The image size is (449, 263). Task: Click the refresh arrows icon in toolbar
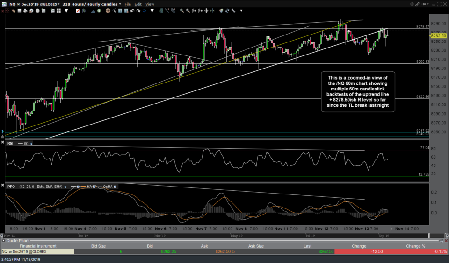tap(227, 11)
